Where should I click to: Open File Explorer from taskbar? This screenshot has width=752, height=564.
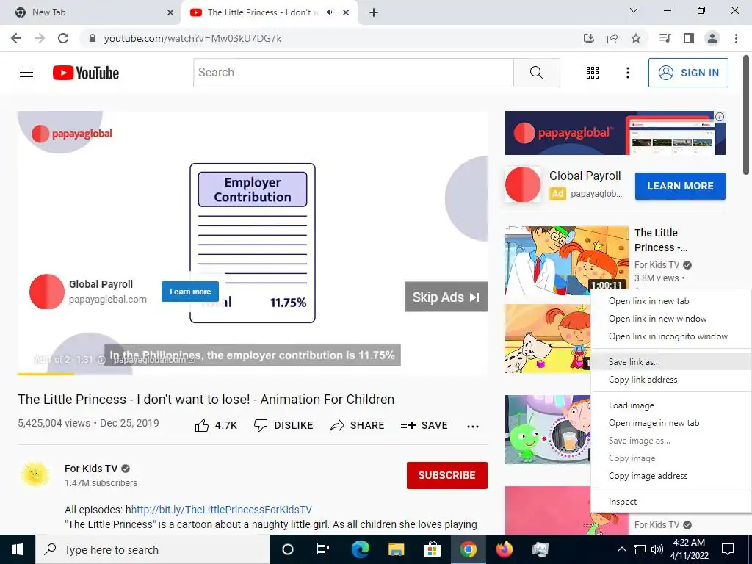[396, 549]
